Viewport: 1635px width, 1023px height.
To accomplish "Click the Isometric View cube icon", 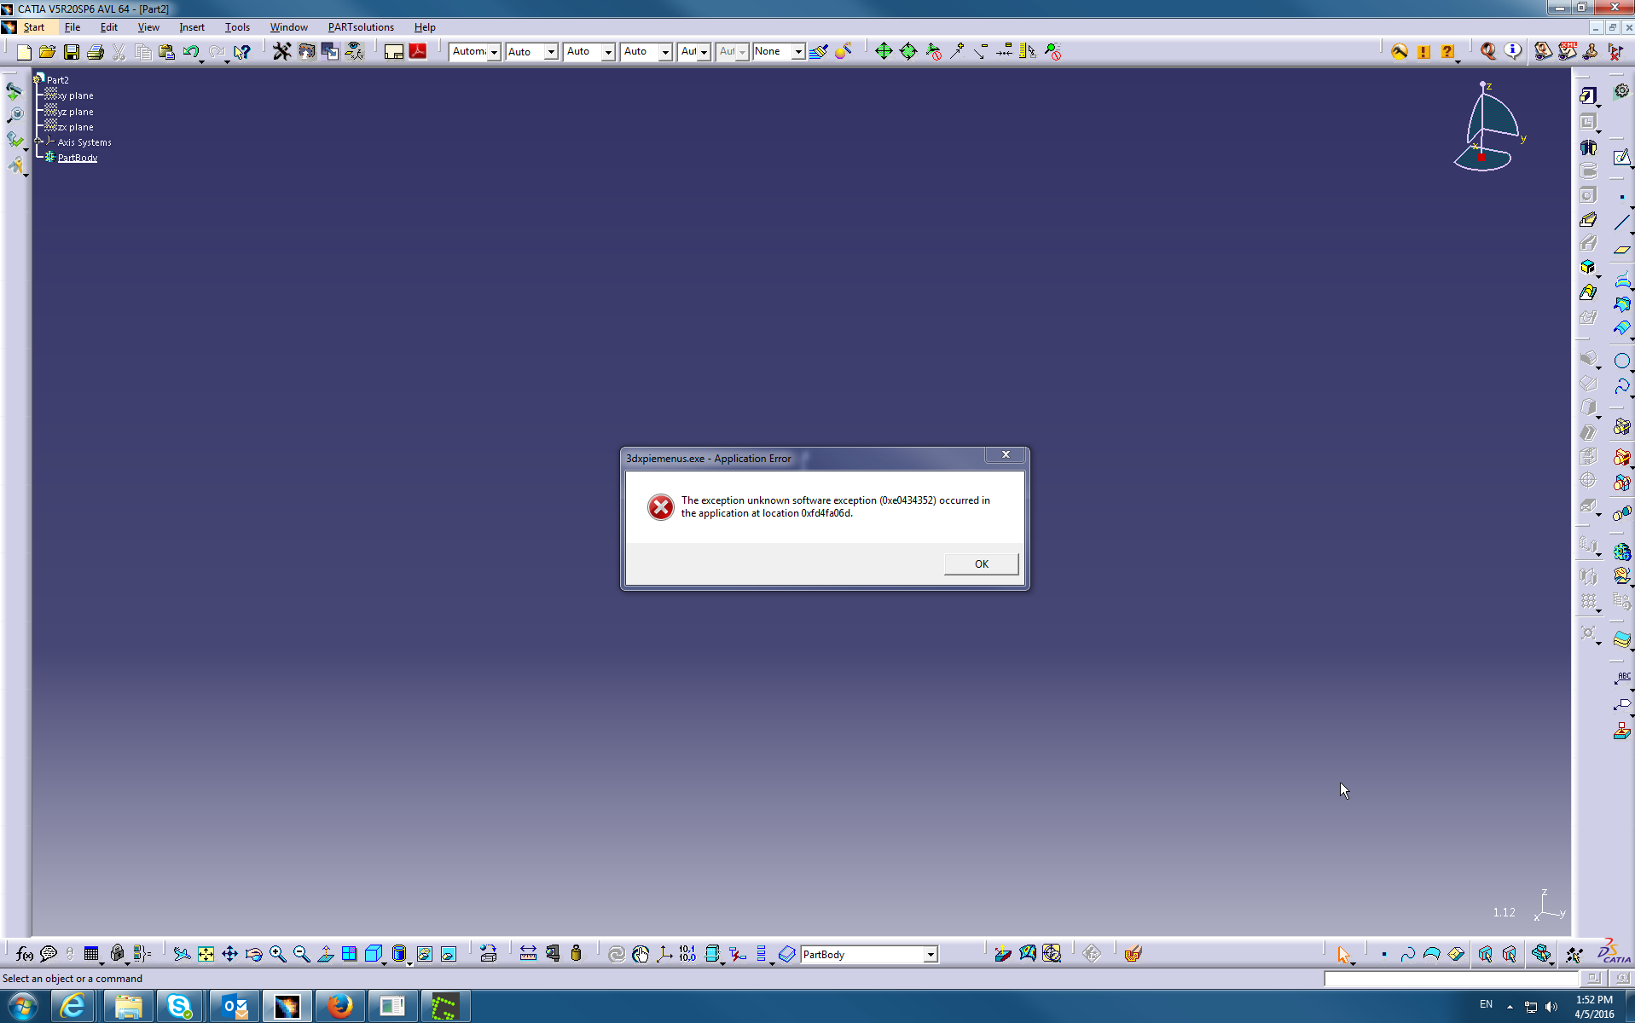I will click(373, 954).
